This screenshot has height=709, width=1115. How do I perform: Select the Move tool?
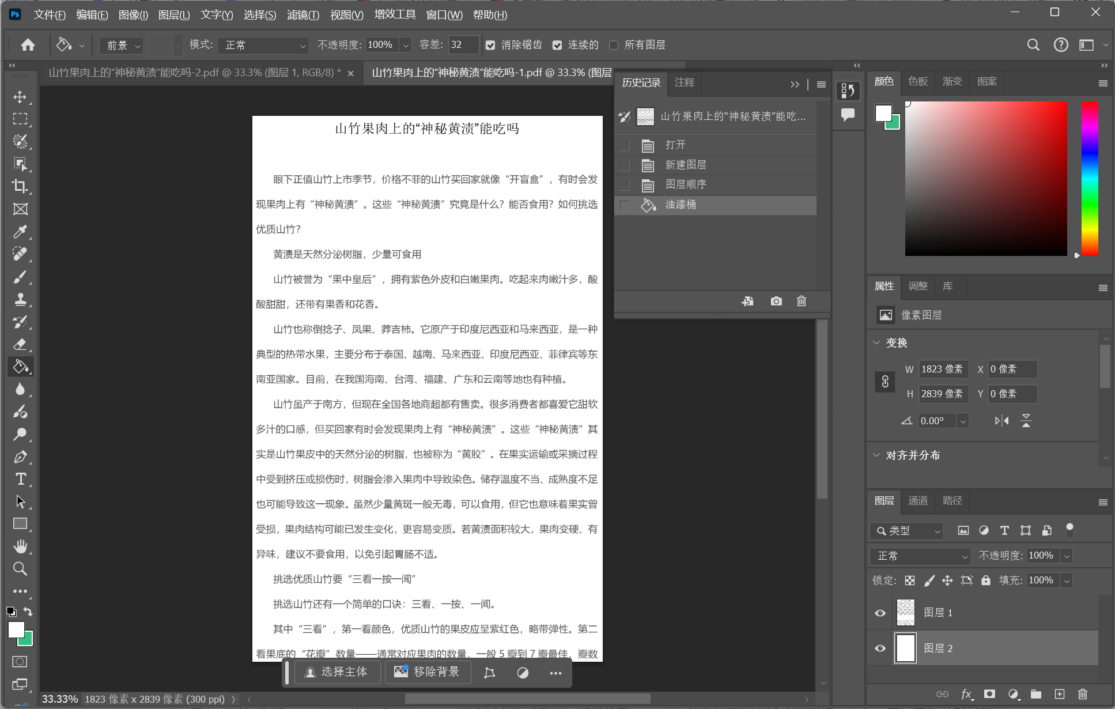tap(21, 97)
